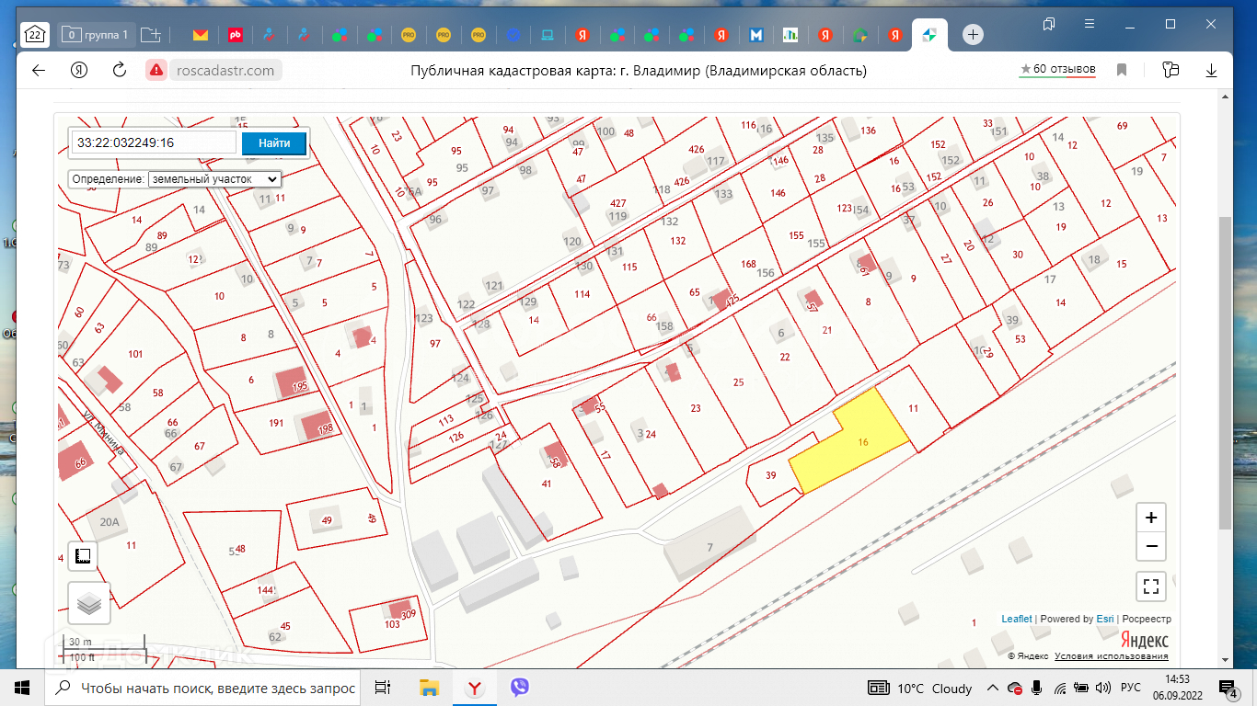The height and width of the screenshot is (706, 1257).
Task: Open Условия использования link
Action: tap(1111, 656)
